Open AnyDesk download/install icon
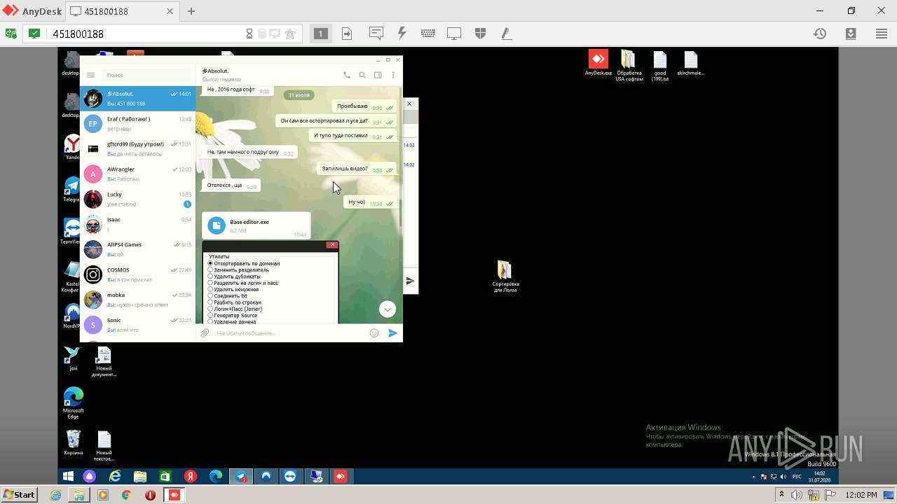The width and height of the screenshot is (897, 504). coord(851,34)
